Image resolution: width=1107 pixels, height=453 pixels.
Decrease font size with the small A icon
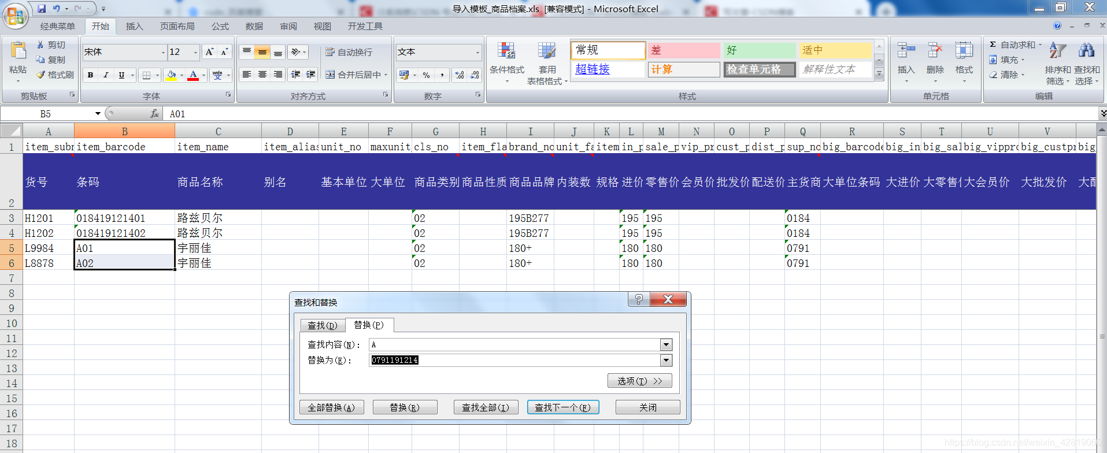coord(224,52)
